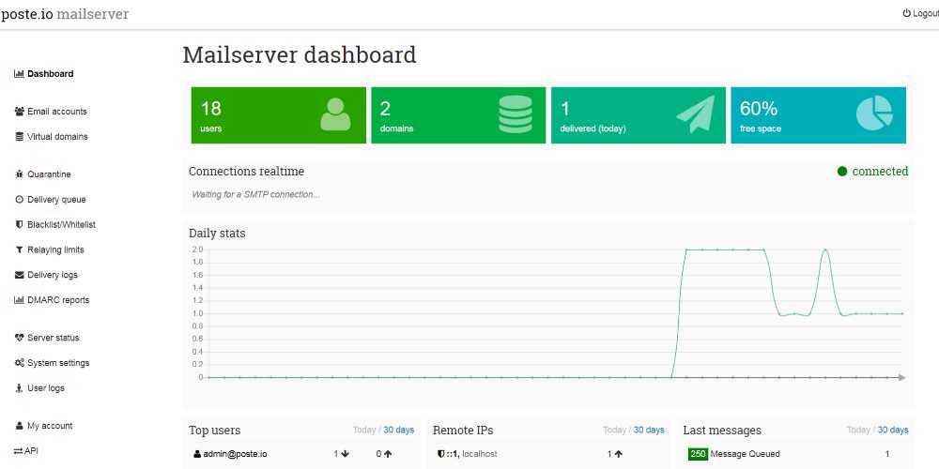
Task: Open Relaying limits settings
Action: (55, 250)
